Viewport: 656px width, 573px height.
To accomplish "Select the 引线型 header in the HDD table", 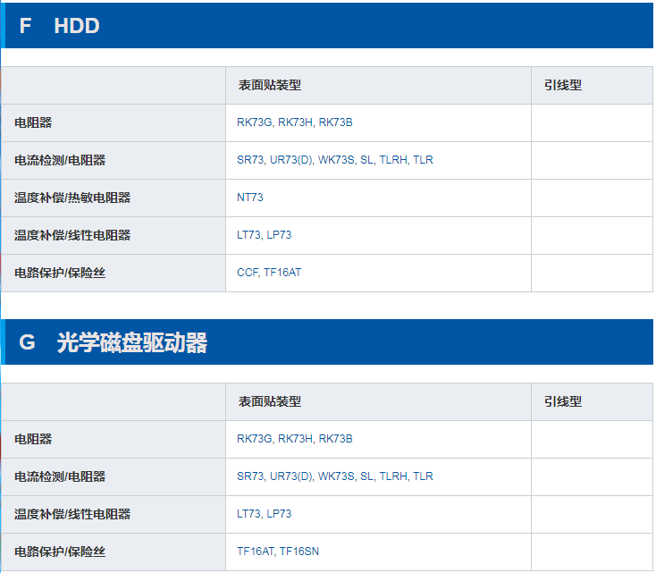I will pos(563,86).
